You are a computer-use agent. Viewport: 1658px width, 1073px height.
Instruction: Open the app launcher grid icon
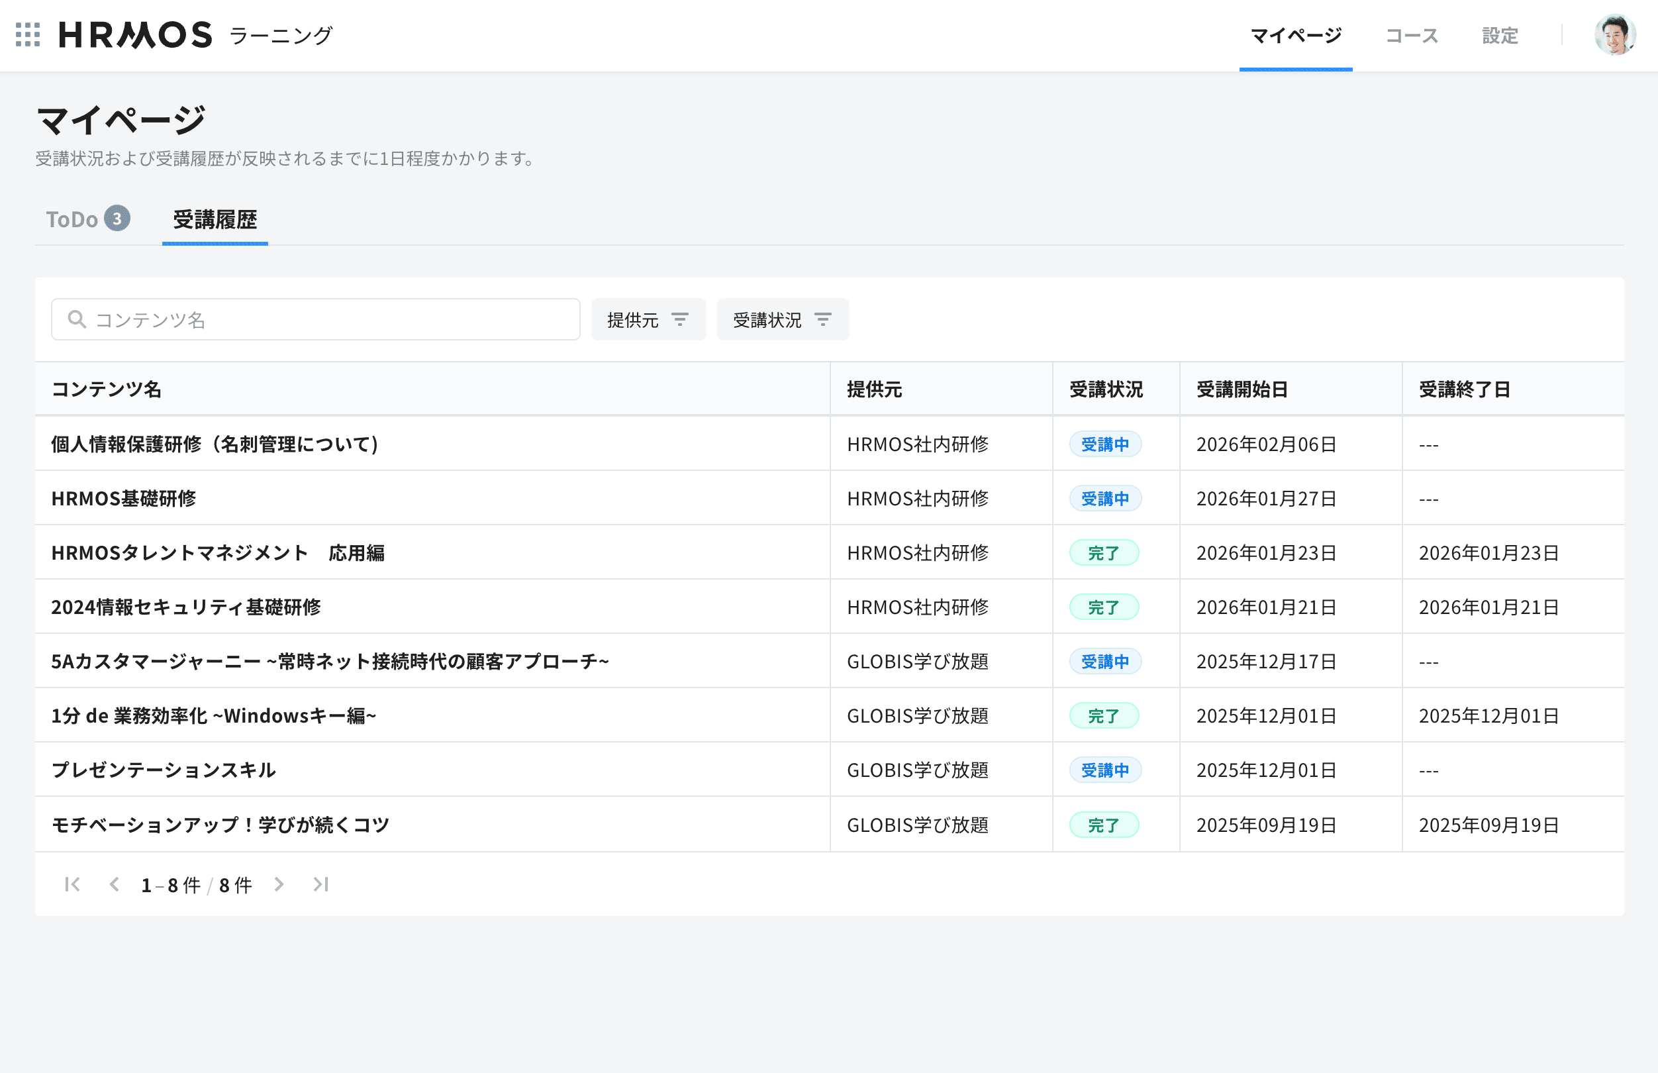[x=26, y=34]
